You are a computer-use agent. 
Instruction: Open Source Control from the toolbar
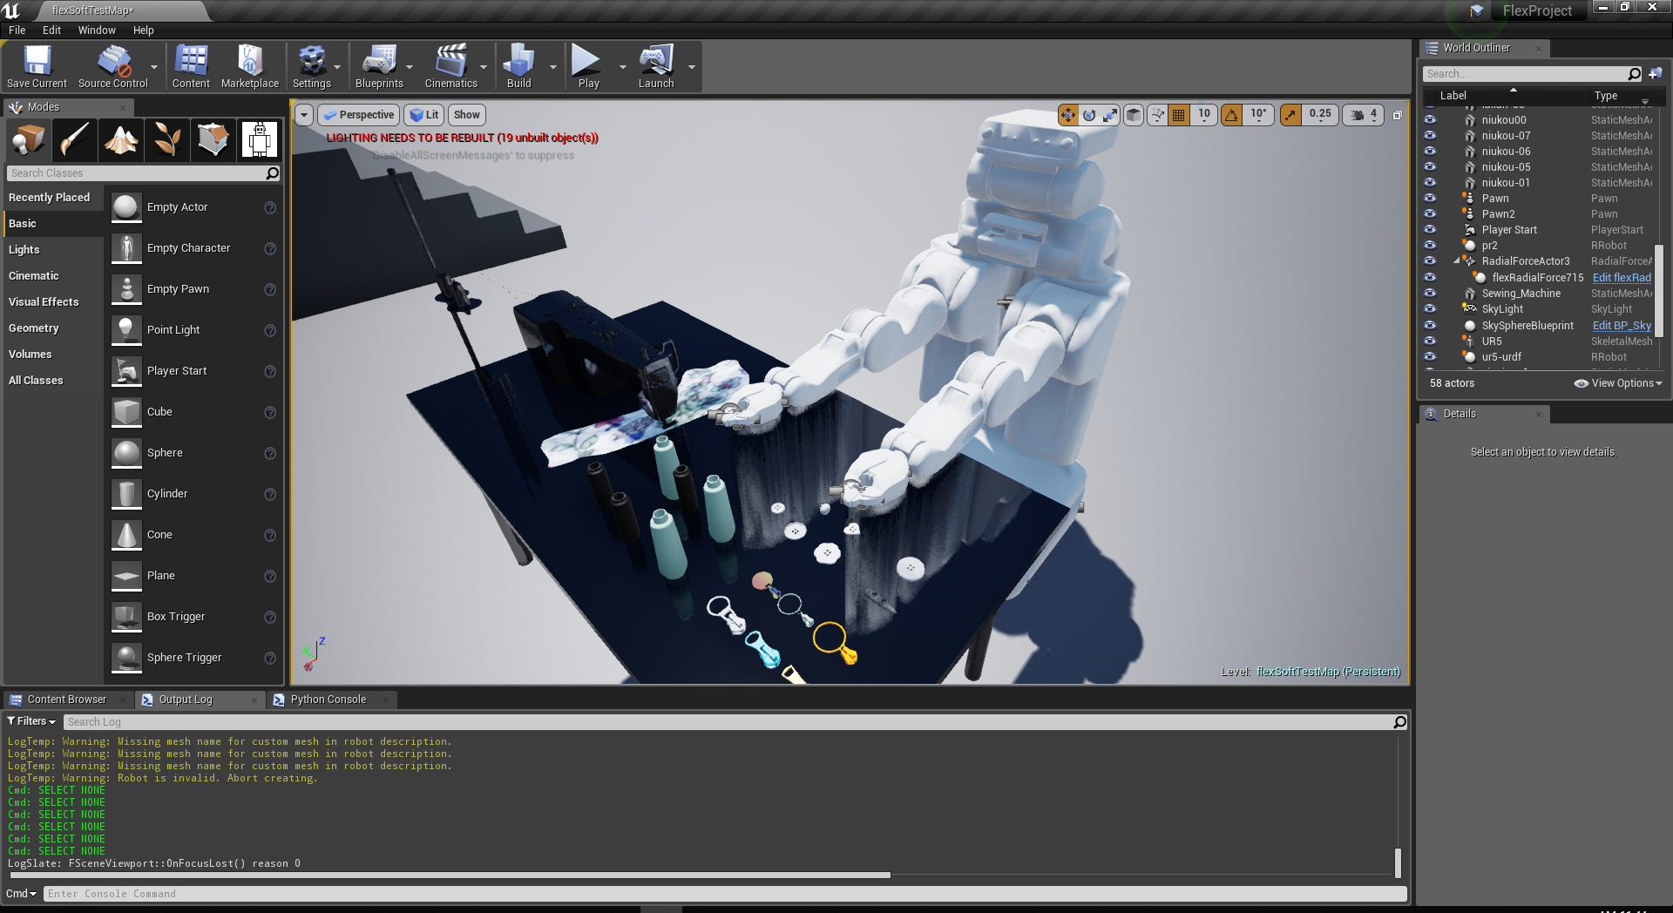coord(113,60)
